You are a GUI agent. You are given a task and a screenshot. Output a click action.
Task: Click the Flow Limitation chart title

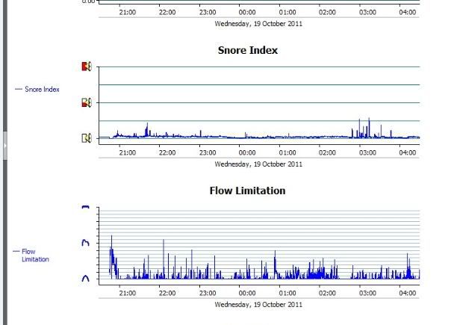point(248,191)
